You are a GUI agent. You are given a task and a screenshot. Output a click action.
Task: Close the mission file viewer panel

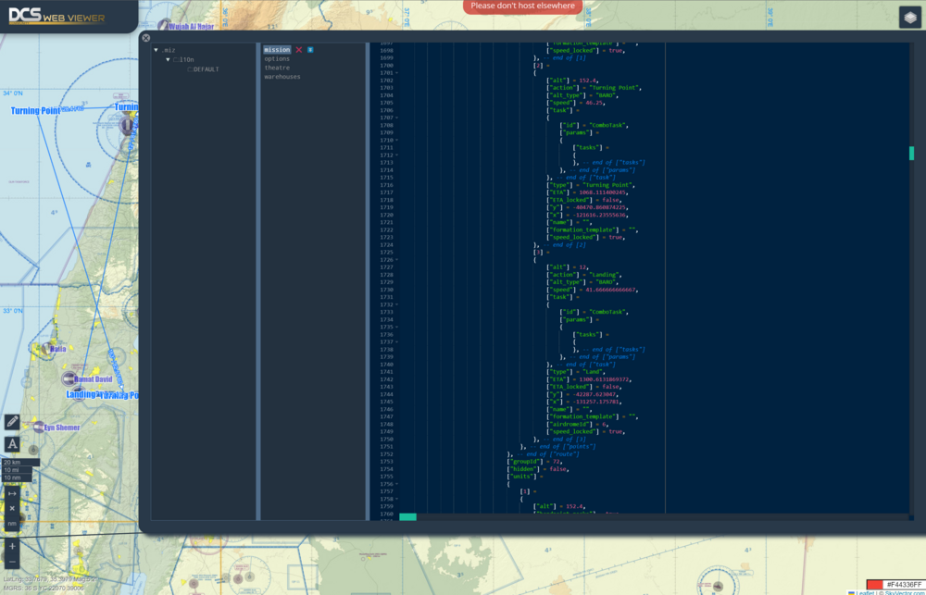(x=145, y=38)
